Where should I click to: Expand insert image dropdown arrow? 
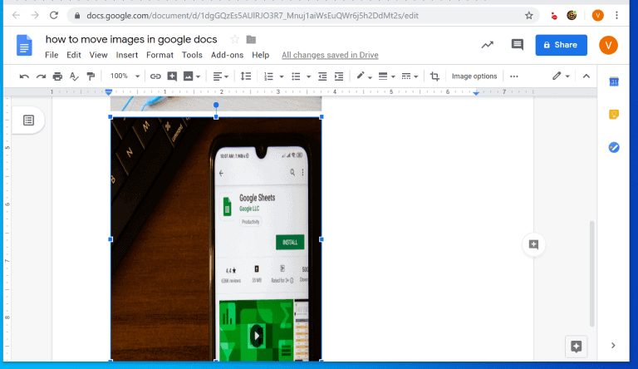click(199, 76)
